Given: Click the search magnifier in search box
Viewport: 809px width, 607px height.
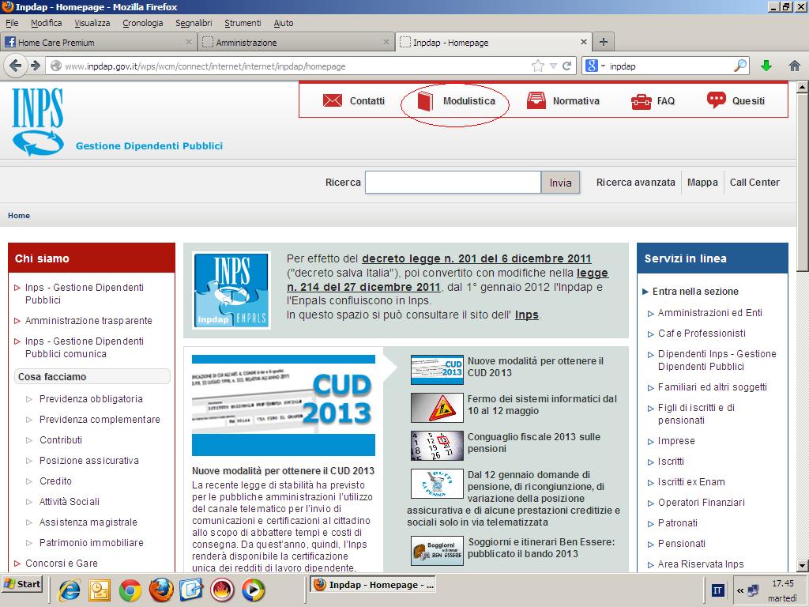Looking at the screenshot, I should (x=739, y=66).
